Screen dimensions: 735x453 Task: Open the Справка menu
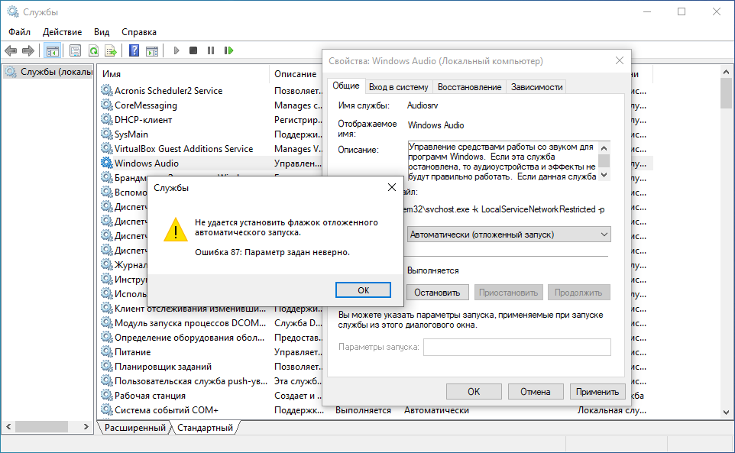[139, 32]
